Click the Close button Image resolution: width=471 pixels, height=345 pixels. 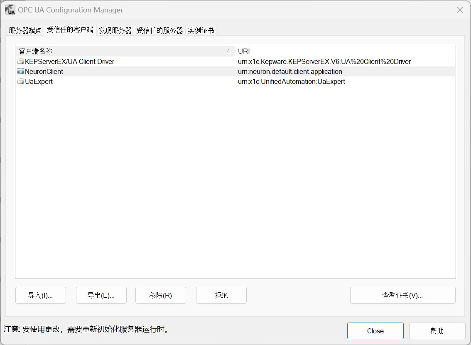coord(375,330)
